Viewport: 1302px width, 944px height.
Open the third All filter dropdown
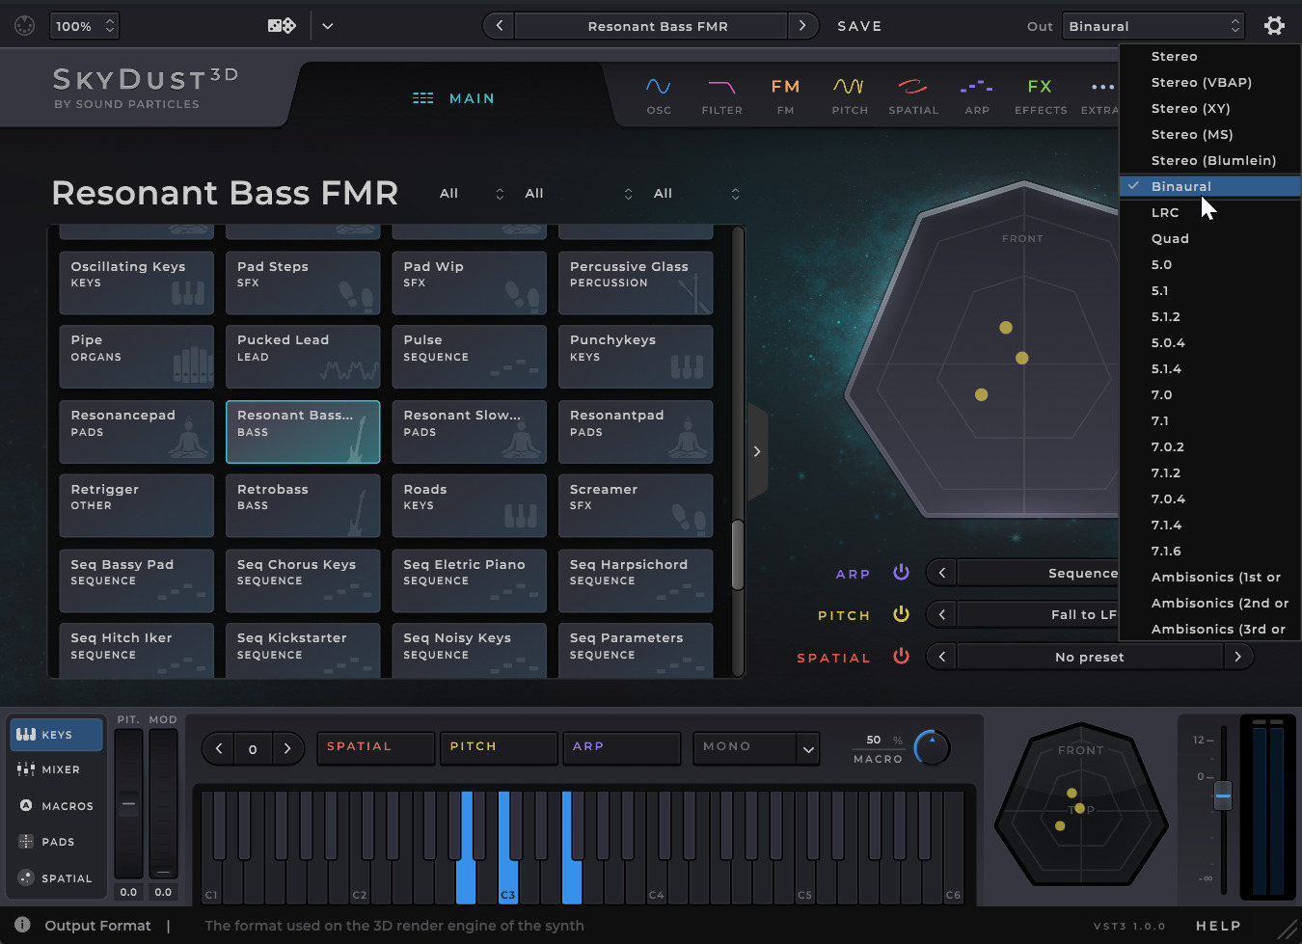[696, 193]
